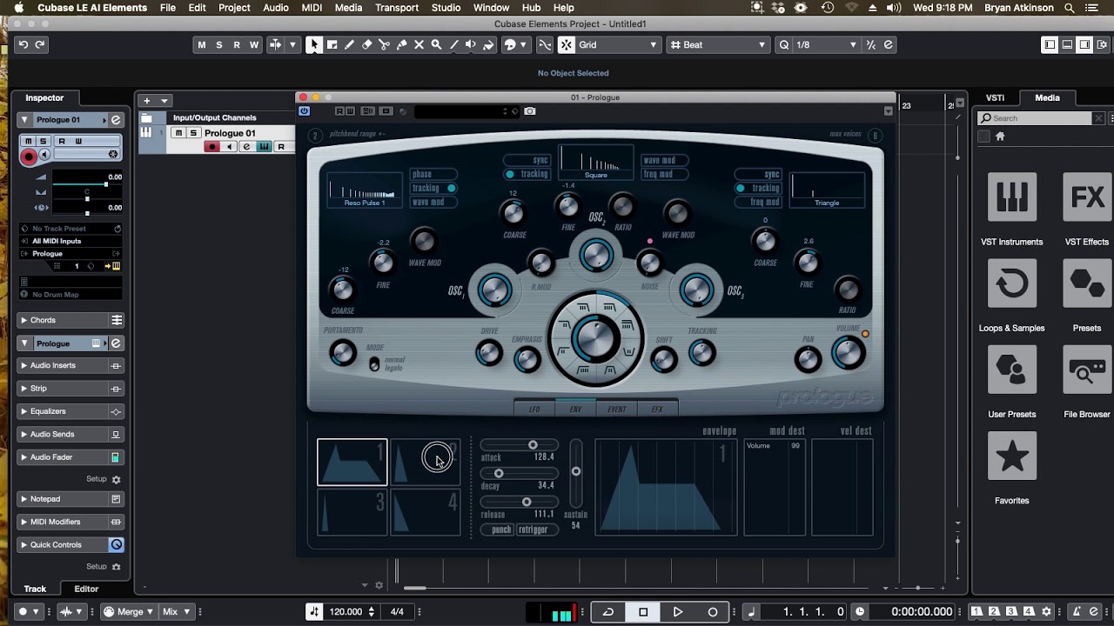Click the transport Record button
Viewport: 1114px width, 626px height.
713,612
